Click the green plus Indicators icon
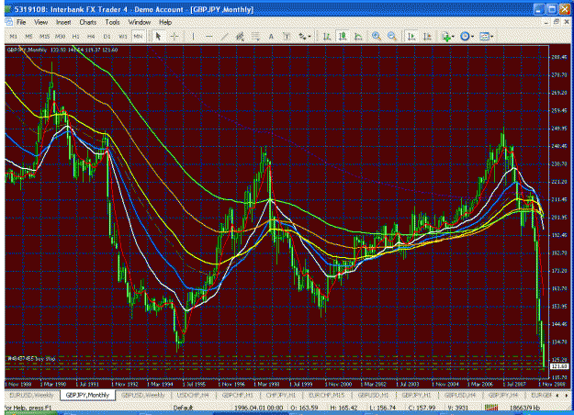Screen dimensions: 574x415 [445, 36]
